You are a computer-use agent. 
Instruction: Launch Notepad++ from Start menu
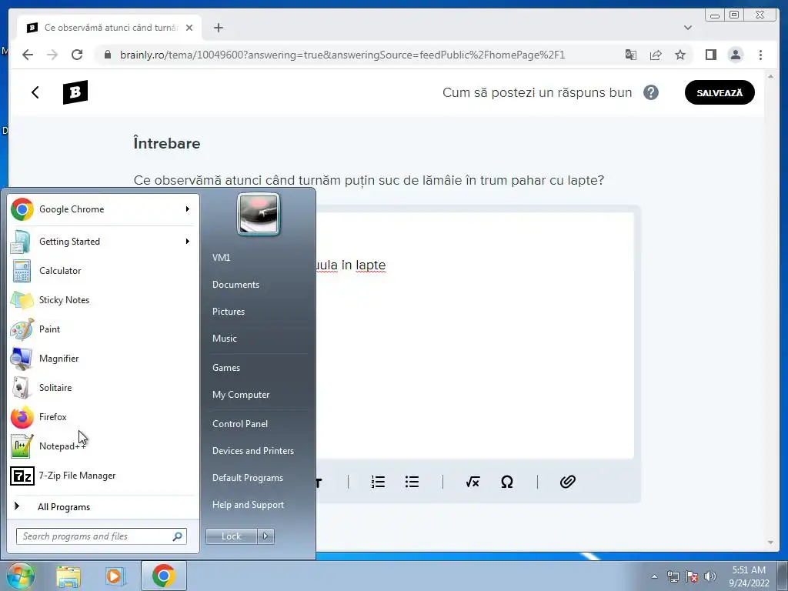tap(103, 446)
